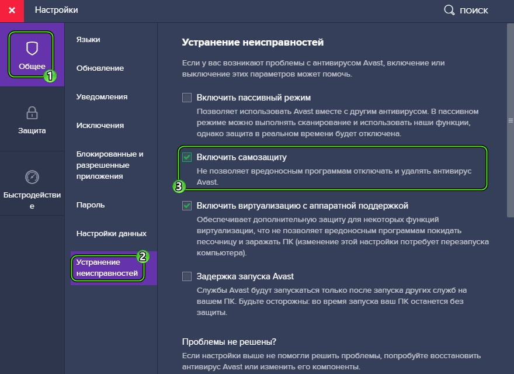Click the search magnifier icon
514x374 pixels.
pyautogui.click(x=449, y=10)
